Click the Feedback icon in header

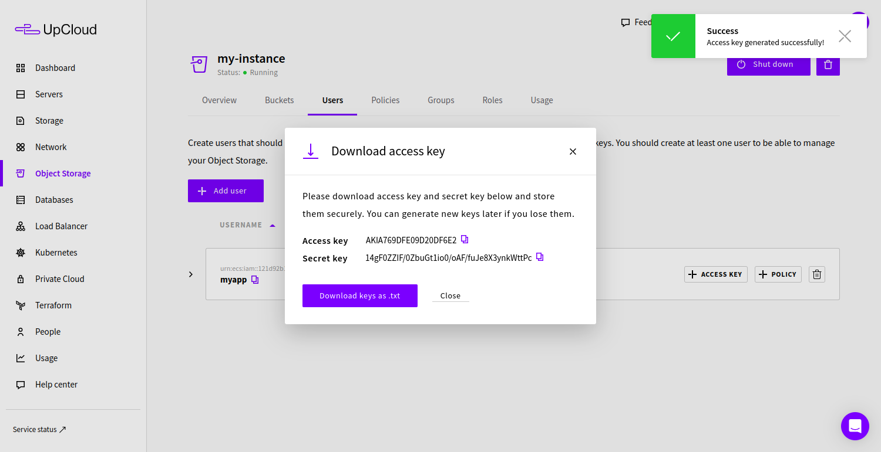(626, 22)
